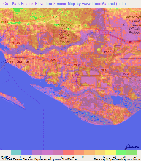Click the MS 609 label above Ocean Springs
The image size is (141, 161).
16,43
